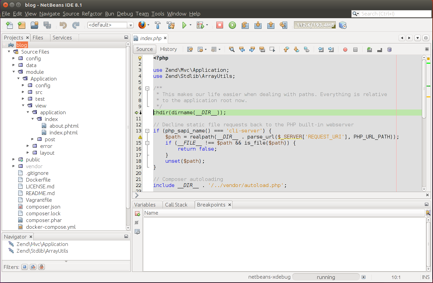Screen dimensions: 433x283
Task: Toggle Rectangular Selection in editor toolbar
Action: [272, 49]
